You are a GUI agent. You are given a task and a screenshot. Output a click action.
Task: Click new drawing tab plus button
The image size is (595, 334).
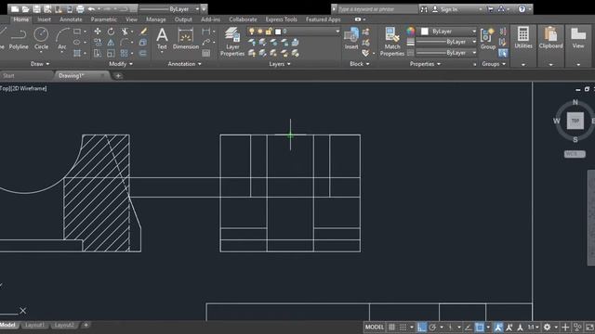click(118, 76)
